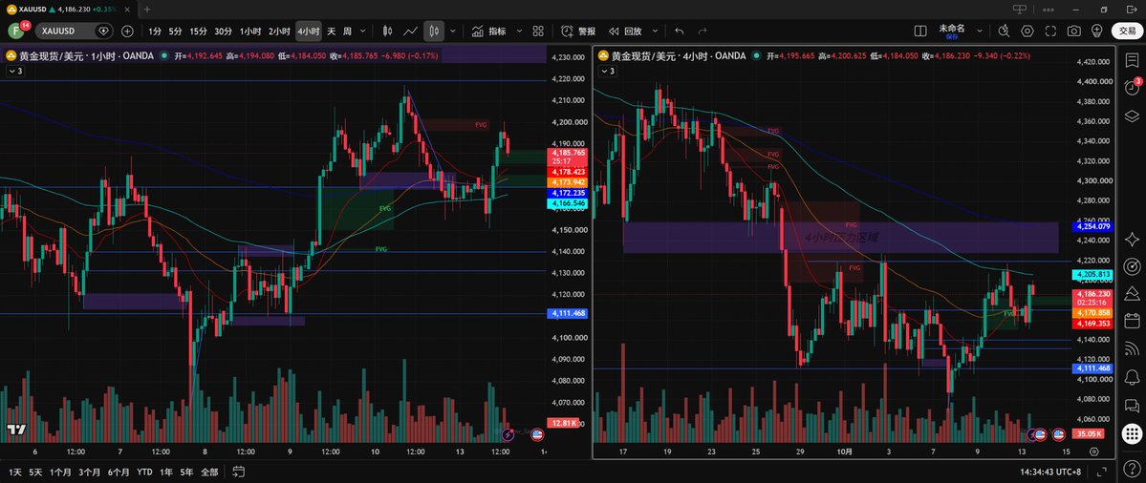The height and width of the screenshot is (483, 1146).
Task: Switch to 30分 timeframe
Action: (x=223, y=31)
